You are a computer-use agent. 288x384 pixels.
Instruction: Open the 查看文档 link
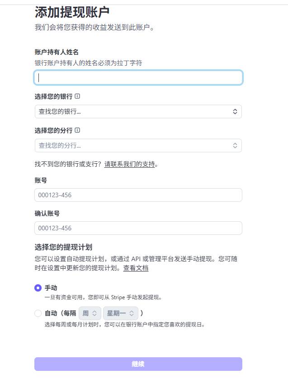coord(136,268)
